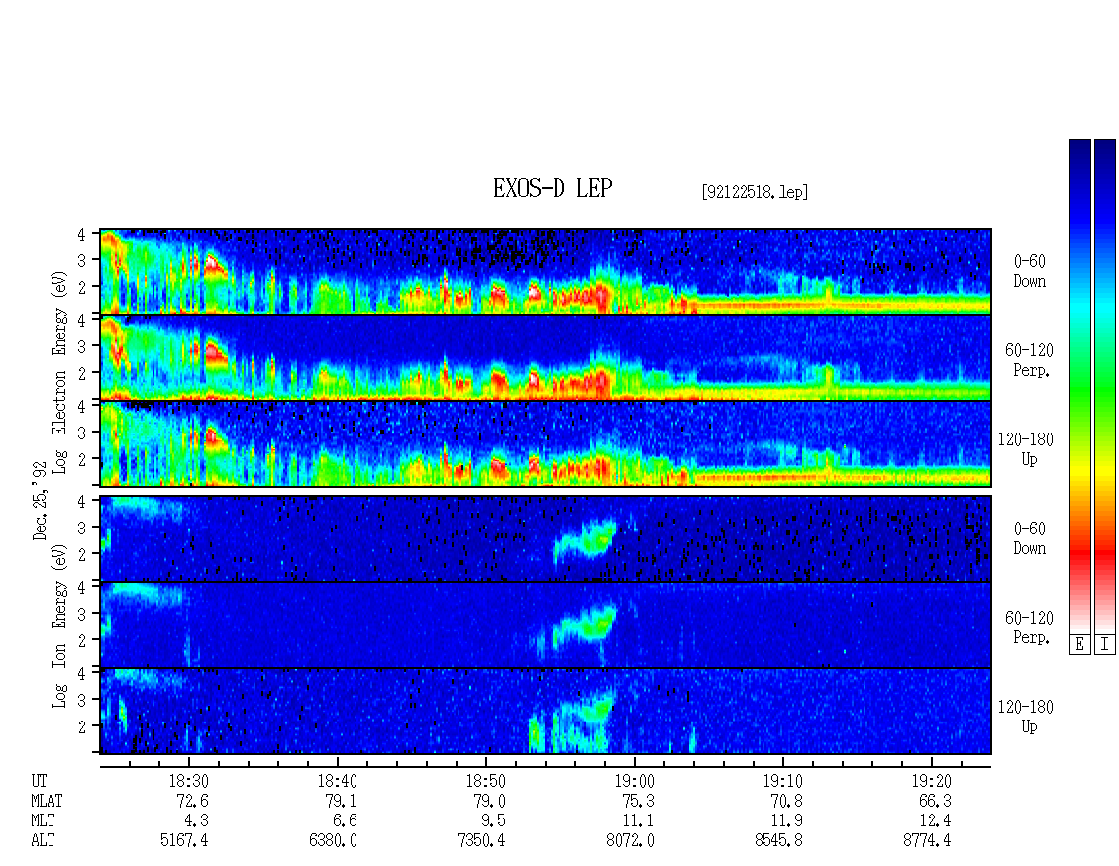This screenshot has height=866, width=1119.
Task: Click the Log Electron Energy (eV) axis label
Action: coord(59,372)
